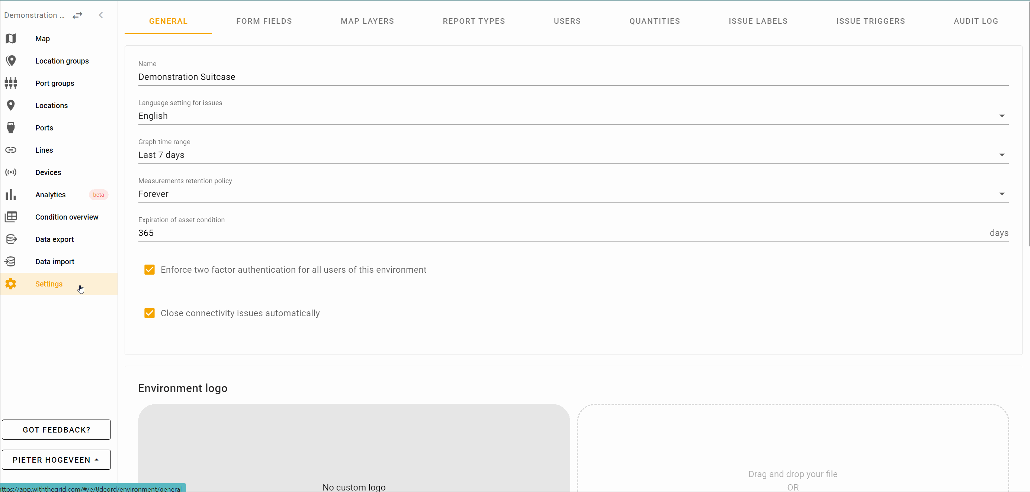Collapse the sidebar with the chevron
This screenshot has height=492, width=1030.
[101, 15]
